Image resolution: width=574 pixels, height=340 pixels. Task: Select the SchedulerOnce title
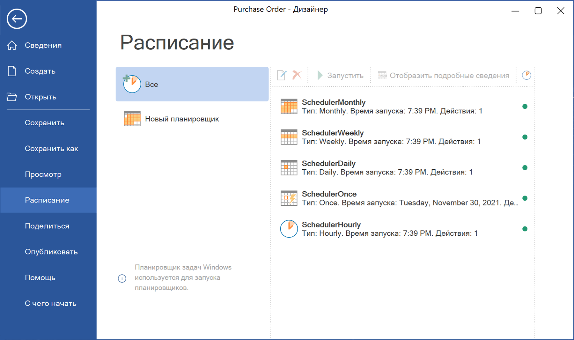click(x=329, y=194)
